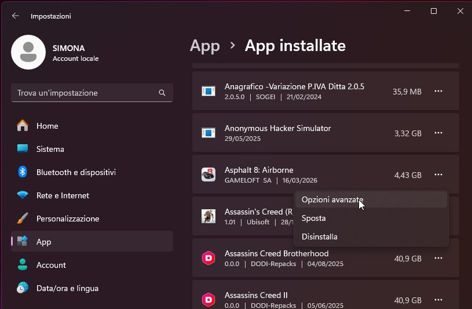
Task: Click the Assassins Creed II DODI icon
Action: click(208, 300)
